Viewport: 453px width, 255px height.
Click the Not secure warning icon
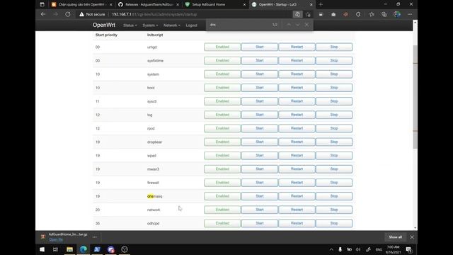(x=81, y=14)
